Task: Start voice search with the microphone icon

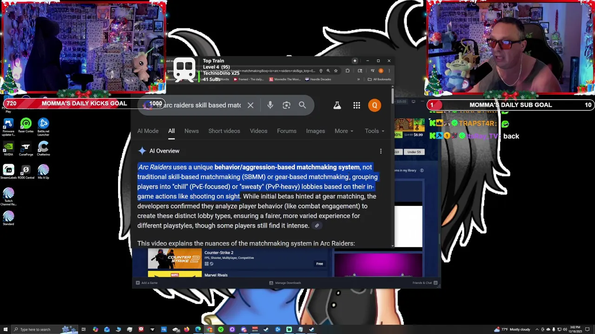Action: tap(270, 105)
